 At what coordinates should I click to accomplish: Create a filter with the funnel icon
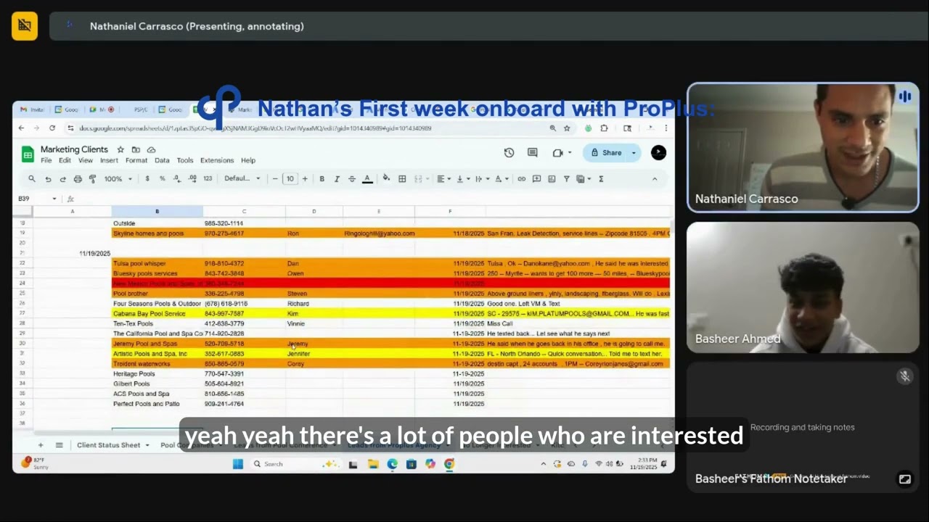567,179
